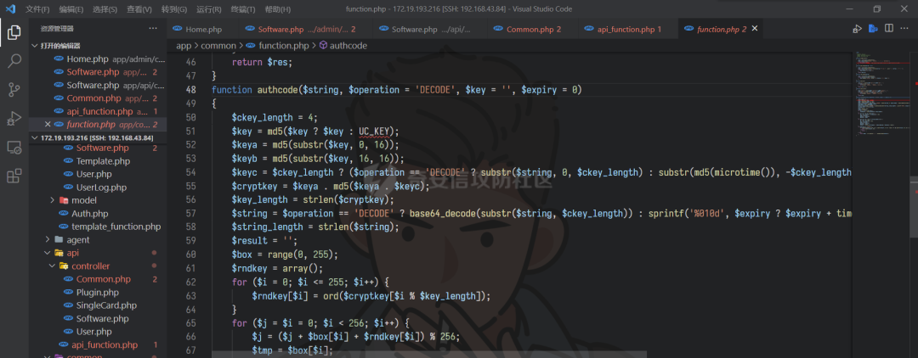
Task: Open the 选择(S) menu
Action: coord(105,9)
